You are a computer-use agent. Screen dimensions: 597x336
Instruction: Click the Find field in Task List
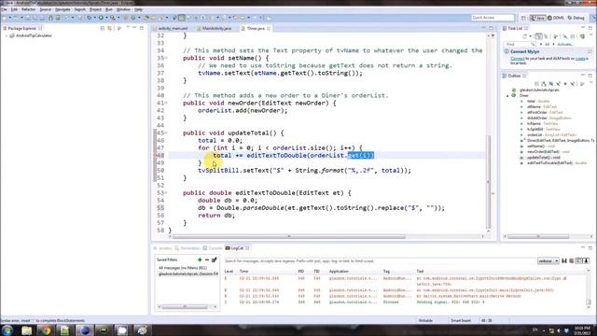519,44
